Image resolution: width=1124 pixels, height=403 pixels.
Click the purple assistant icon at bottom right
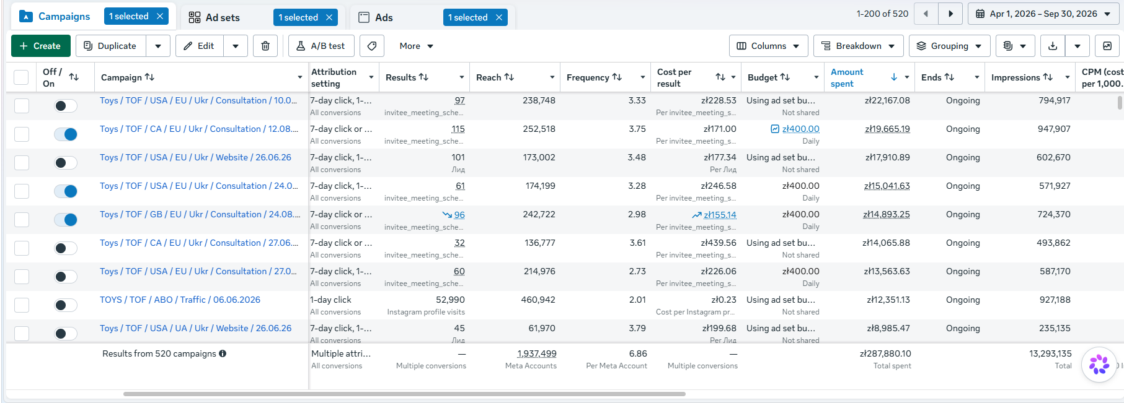point(1099,364)
